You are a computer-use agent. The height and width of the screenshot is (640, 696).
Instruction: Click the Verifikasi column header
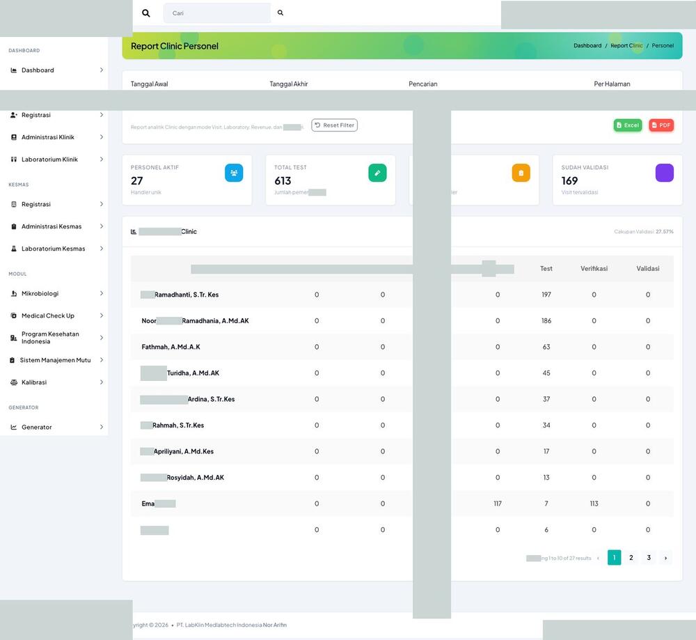pos(594,269)
